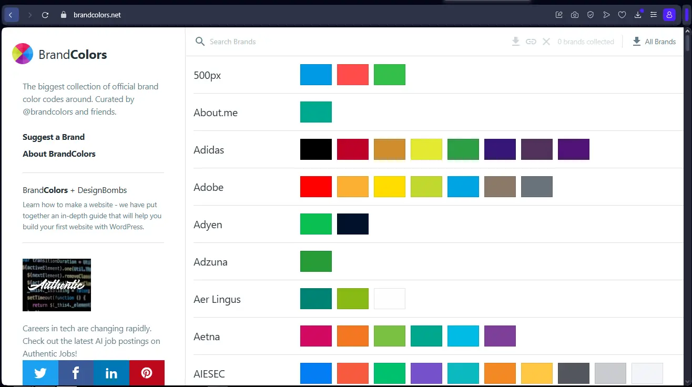Screen dimensions: 692x387
Task: Click the brandcolors.net address bar
Action: (97, 15)
